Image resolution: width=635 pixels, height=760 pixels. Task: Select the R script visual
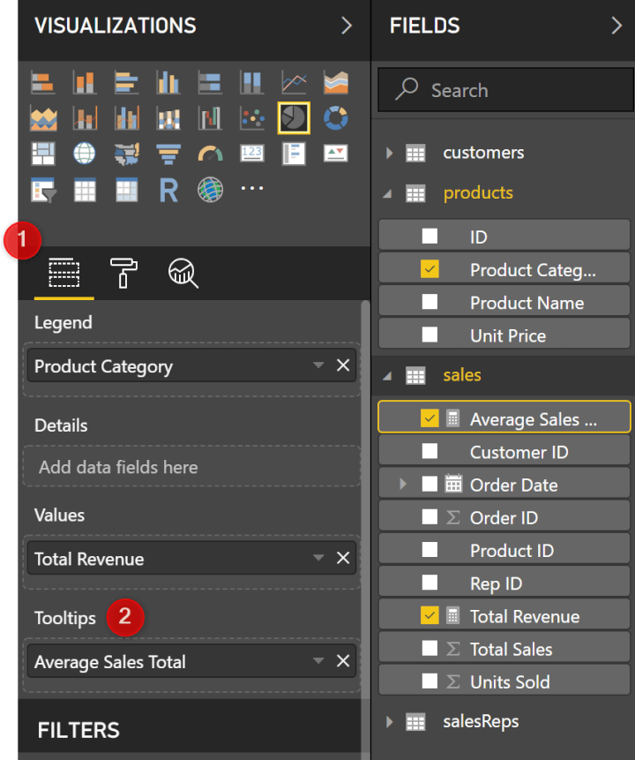click(168, 190)
